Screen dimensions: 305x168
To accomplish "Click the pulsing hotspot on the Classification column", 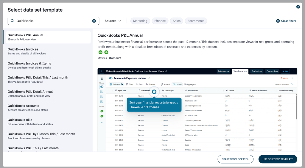I will tap(154, 92).
